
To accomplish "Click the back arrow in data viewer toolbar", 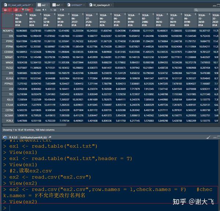I will coord(6,10).
